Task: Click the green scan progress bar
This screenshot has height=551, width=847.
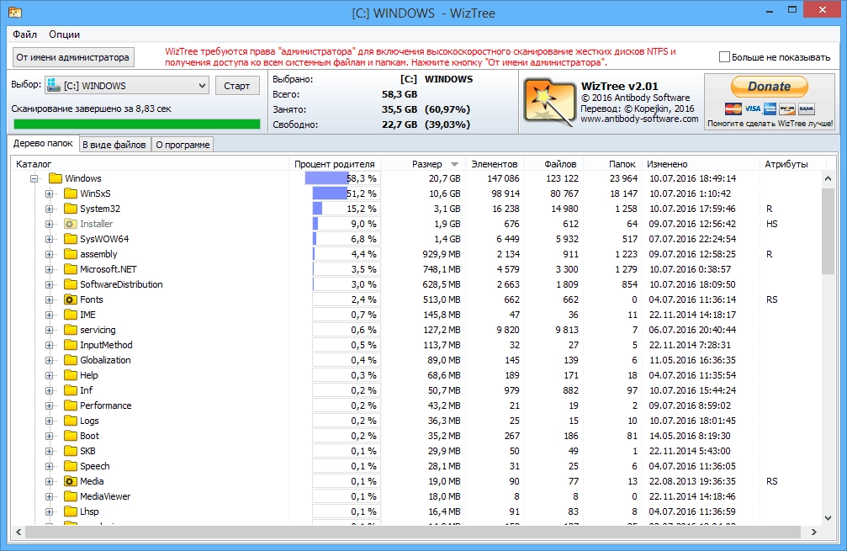Action: coord(136,125)
